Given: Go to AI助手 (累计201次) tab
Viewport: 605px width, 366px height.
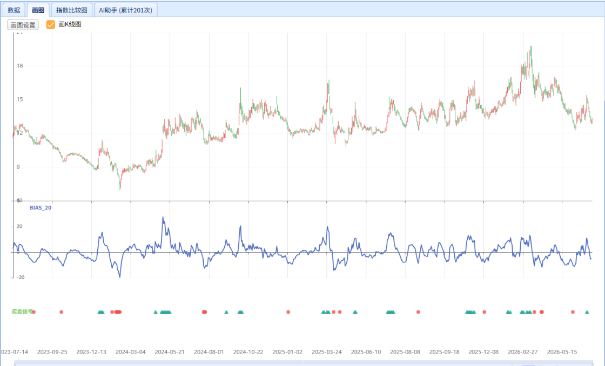Looking at the screenshot, I should [x=126, y=10].
